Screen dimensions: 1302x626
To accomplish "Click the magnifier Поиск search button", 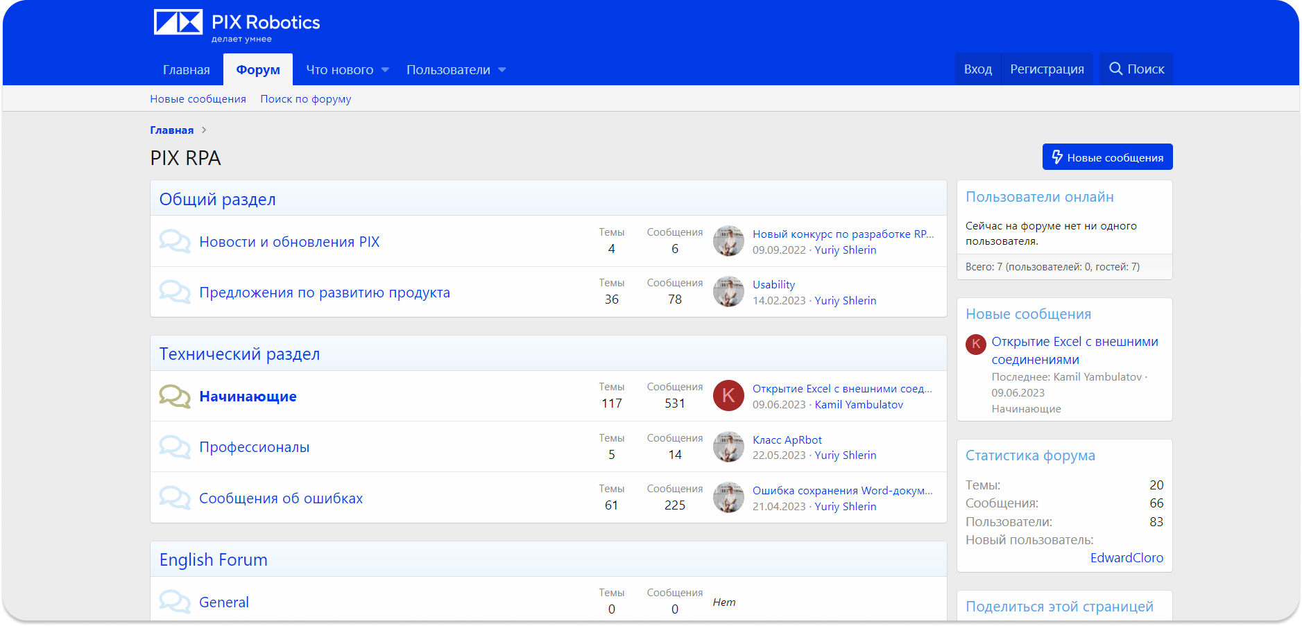I will 1136,69.
